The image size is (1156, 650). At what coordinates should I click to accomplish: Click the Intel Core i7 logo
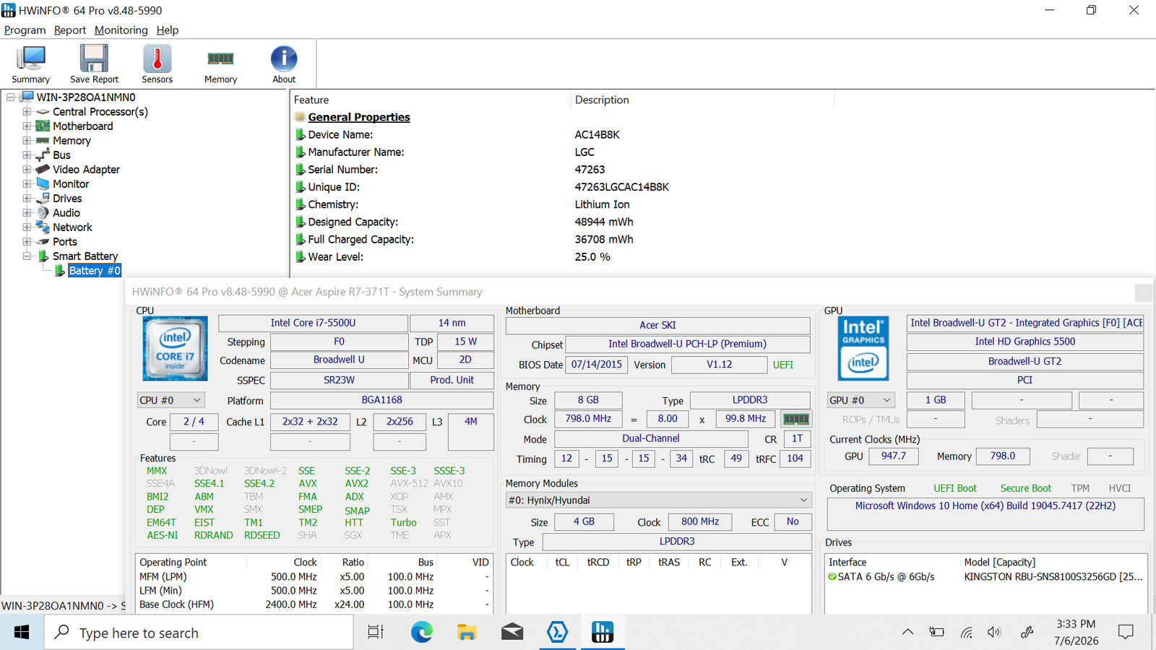coord(175,349)
